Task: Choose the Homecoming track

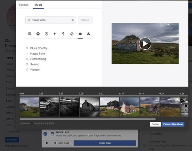Action: 38,59
